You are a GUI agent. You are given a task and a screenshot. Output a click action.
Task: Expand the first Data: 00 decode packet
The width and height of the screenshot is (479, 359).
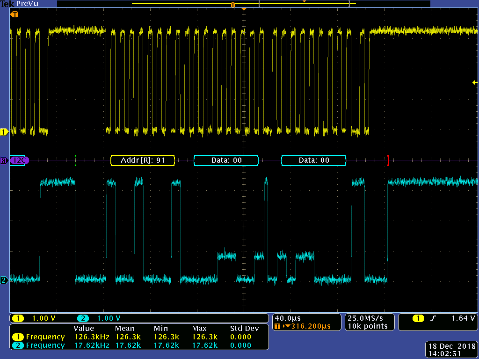pos(226,160)
